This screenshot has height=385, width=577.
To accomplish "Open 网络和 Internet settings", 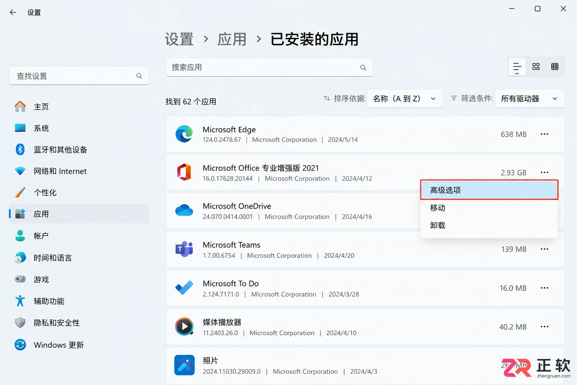I will [x=79, y=171].
